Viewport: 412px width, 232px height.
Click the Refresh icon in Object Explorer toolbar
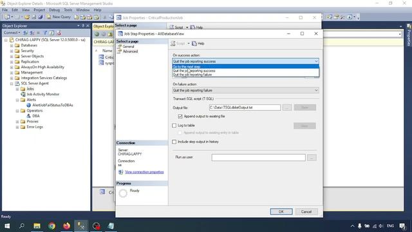pos(51,33)
